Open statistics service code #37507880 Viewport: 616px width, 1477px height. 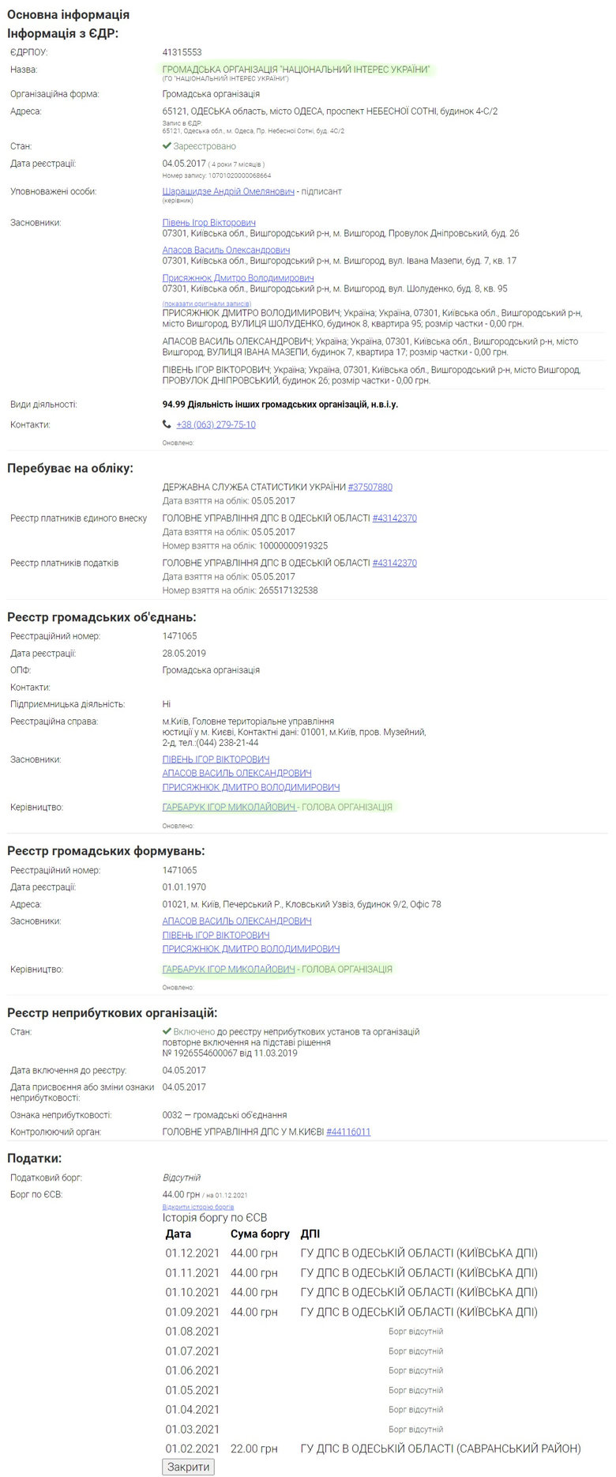coord(370,487)
